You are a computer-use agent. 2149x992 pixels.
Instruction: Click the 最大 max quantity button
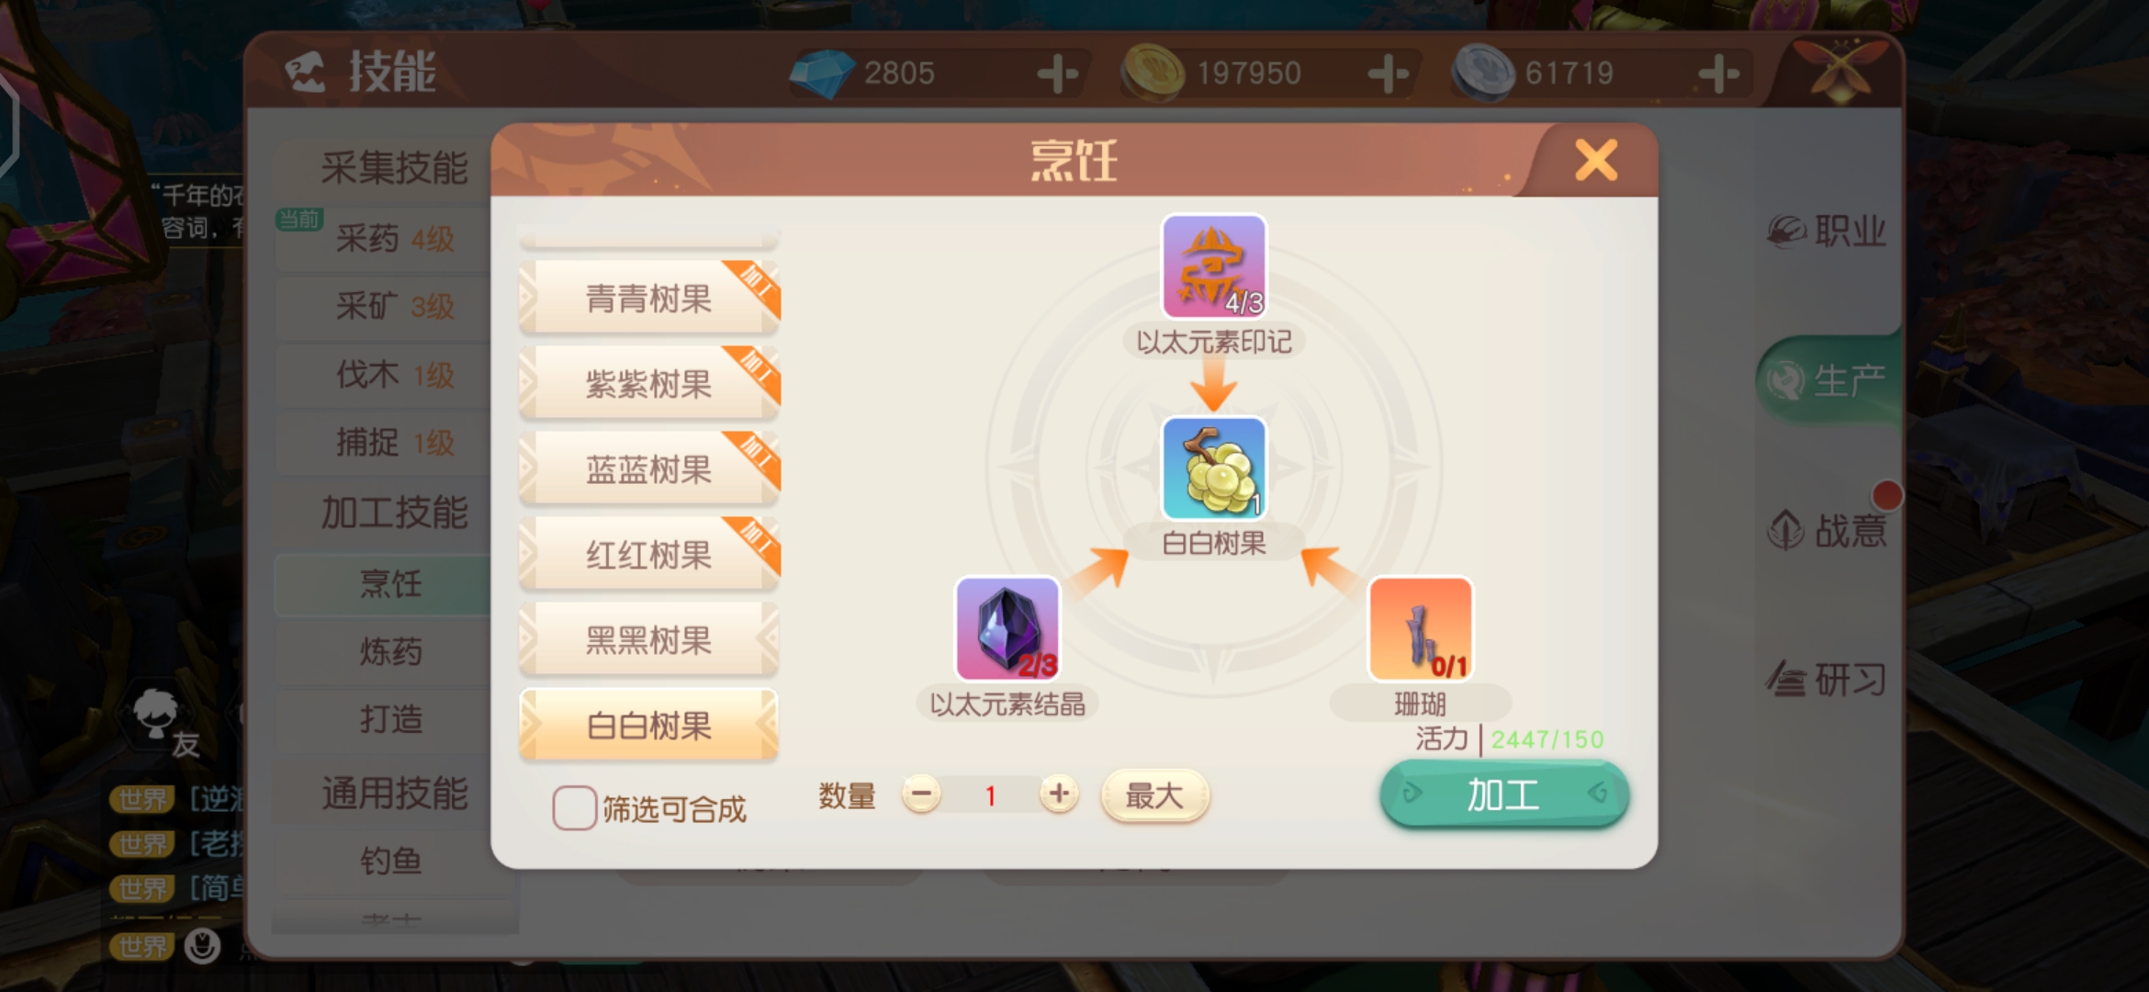[1154, 795]
